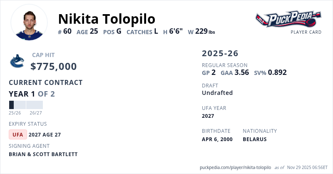Select the 26/27 contract year bar
This screenshot has height=174, width=333.
pos(35,105)
